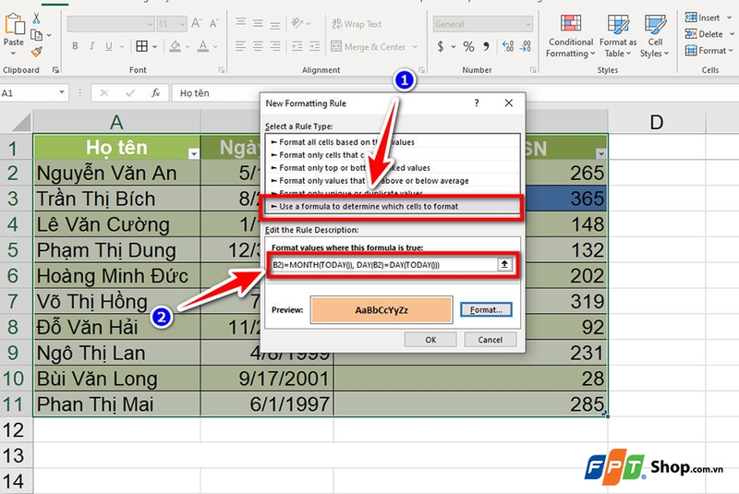This screenshot has width=739, height=494.
Task: Click Cancel in New Formatting Rule dialog
Action: pyautogui.click(x=491, y=340)
